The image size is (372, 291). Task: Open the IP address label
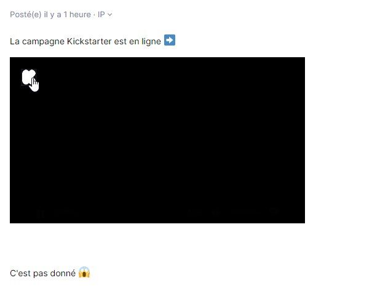click(101, 15)
